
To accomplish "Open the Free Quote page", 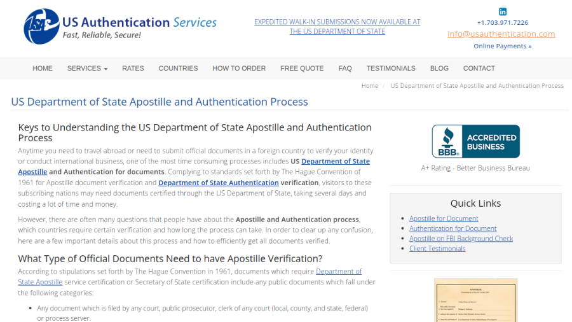I will click(302, 68).
